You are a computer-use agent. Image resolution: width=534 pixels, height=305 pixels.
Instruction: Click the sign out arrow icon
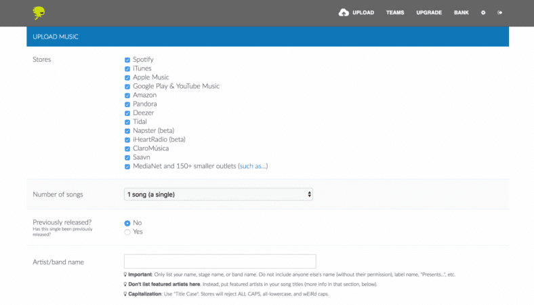499,13
